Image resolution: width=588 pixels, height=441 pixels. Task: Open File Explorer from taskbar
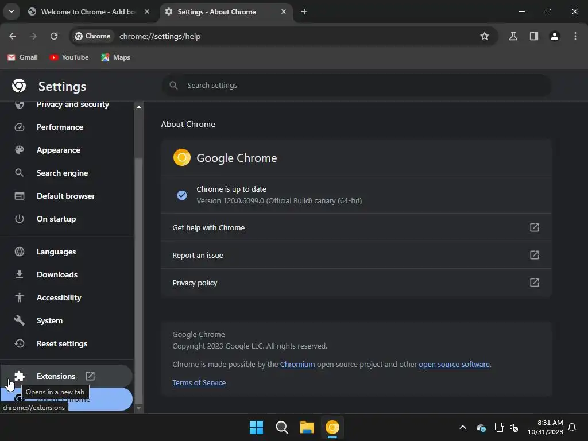point(307,427)
